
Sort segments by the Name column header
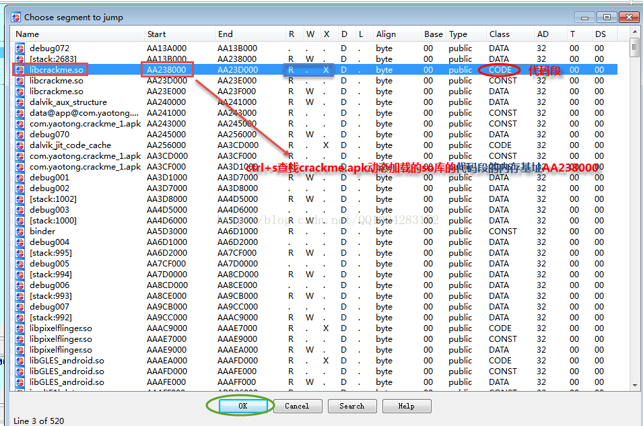coord(78,34)
